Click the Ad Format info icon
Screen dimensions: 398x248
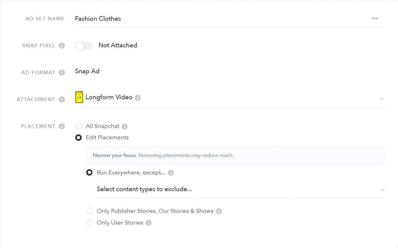(62, 72)
